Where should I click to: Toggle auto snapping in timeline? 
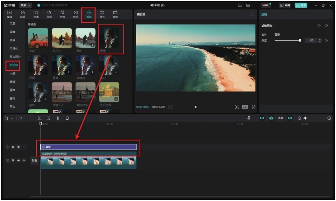(271, 118)
